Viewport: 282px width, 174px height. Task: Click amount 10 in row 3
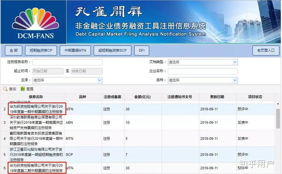point(128,123)
